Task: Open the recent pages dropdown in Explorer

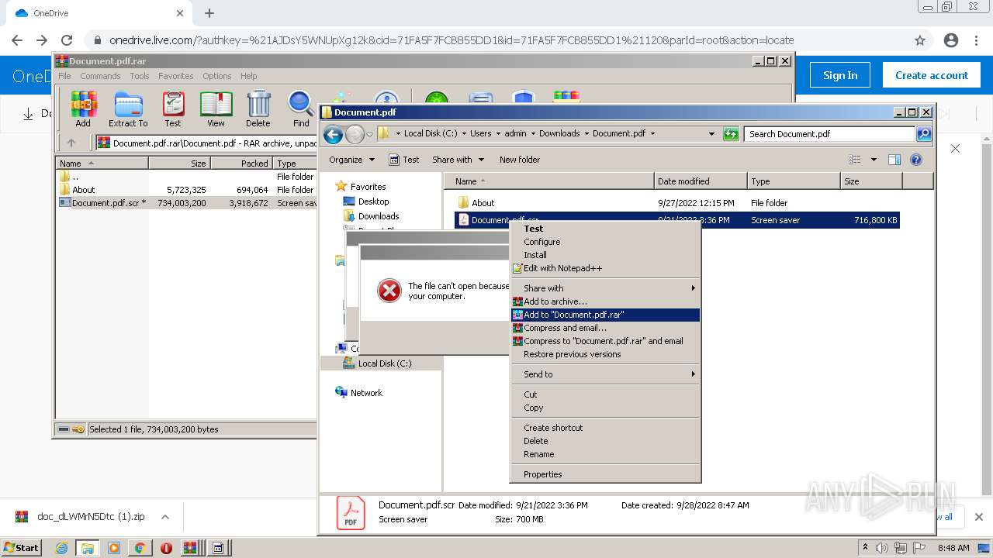Action: coord(370,134)
